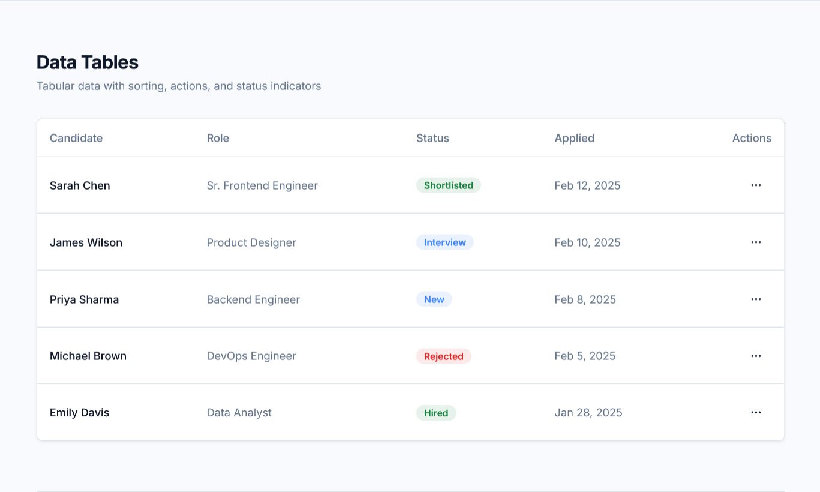Click the Interview status badge
Viewport: 820px width, 492px height.
click(x=444, y=242)
